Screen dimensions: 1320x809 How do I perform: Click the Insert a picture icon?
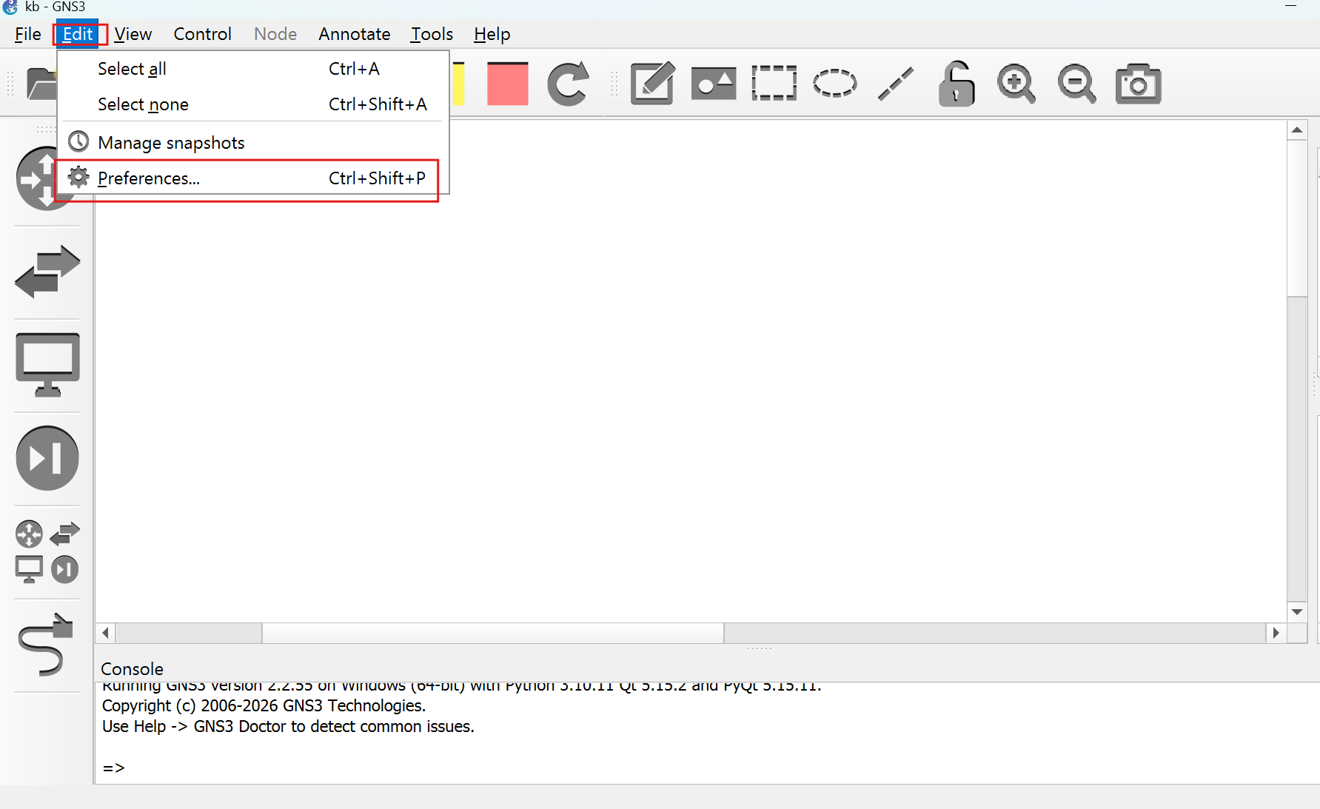[713, 84]
